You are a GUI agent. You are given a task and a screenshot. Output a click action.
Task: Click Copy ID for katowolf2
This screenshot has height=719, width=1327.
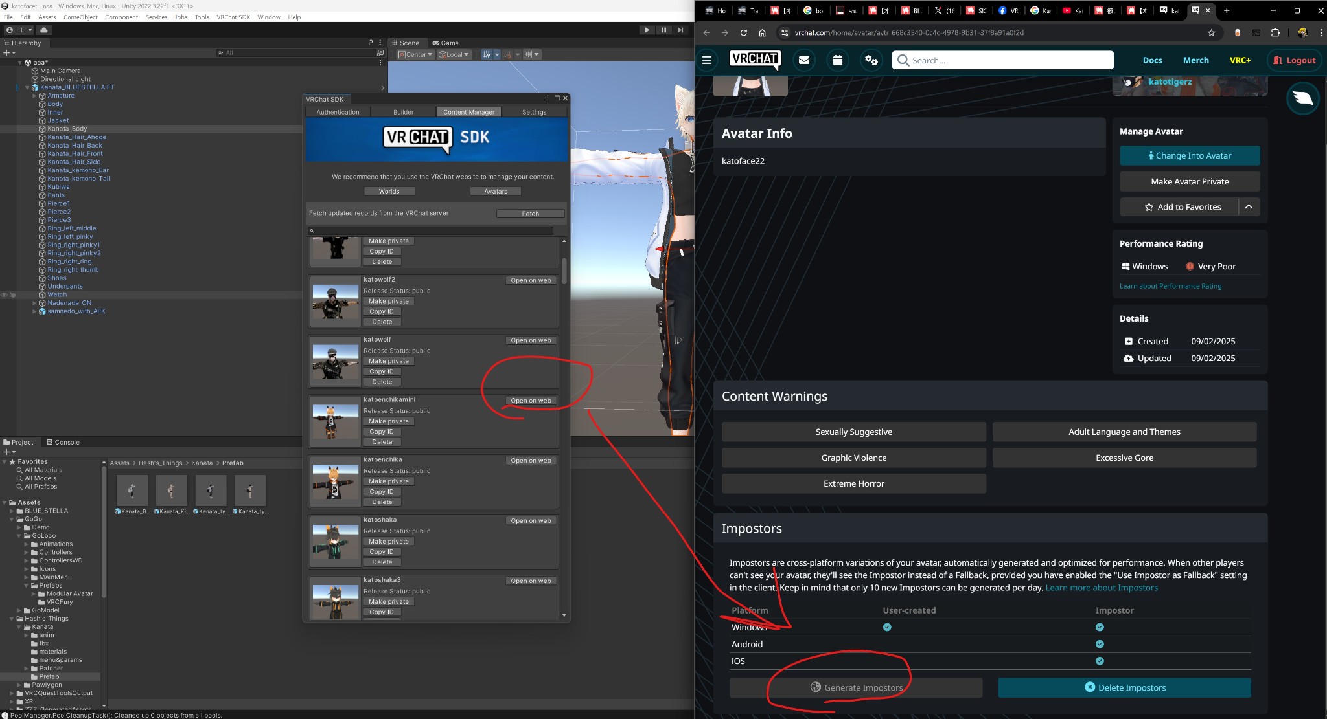(x=382, y=311)
